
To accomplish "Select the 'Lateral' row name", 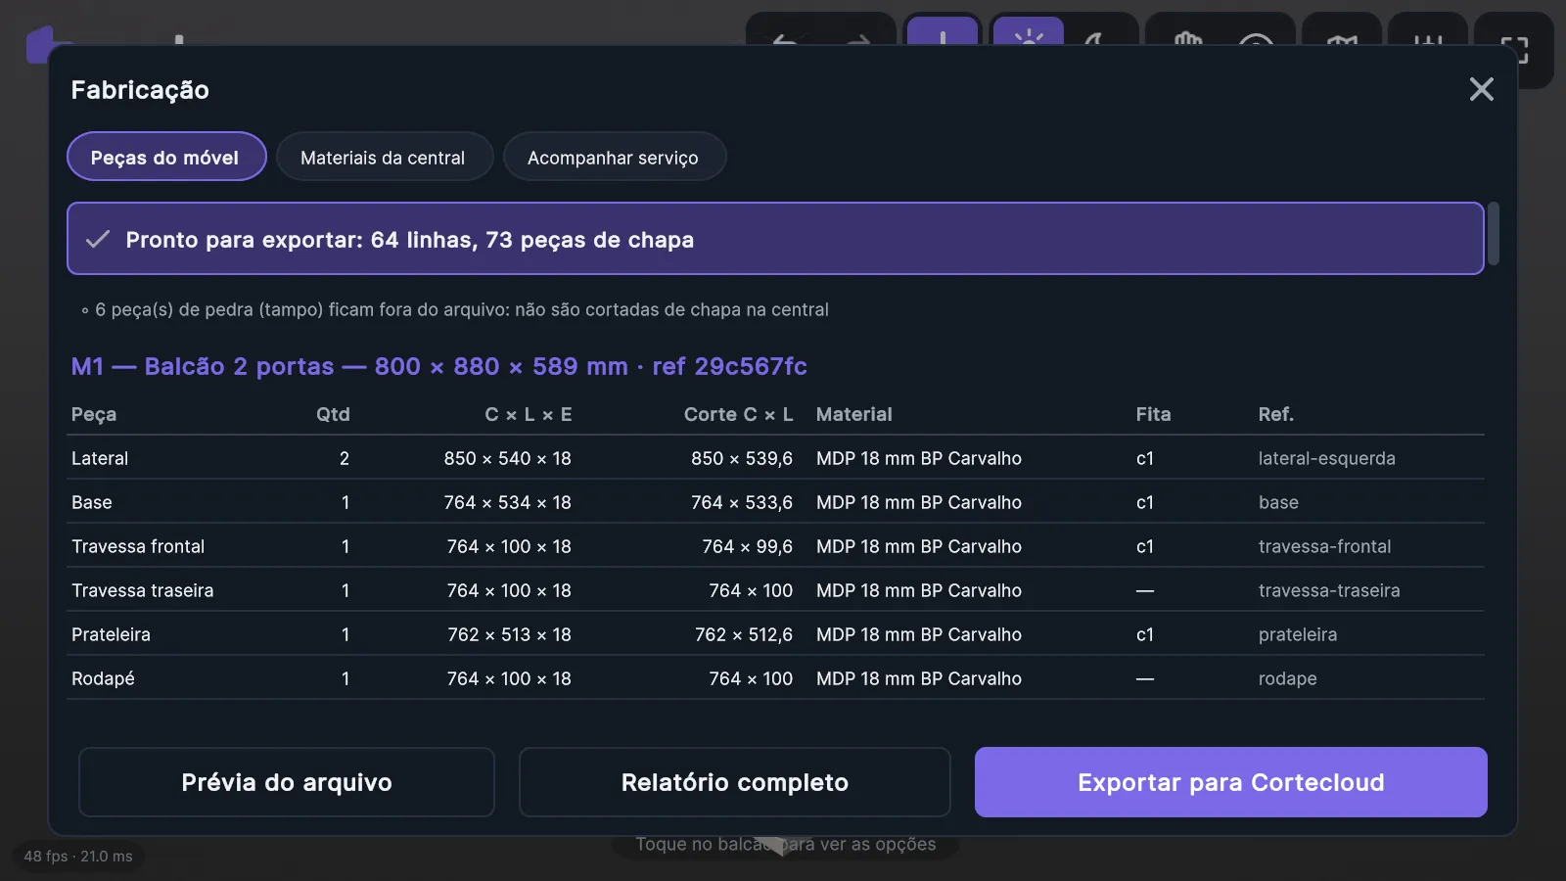I will pyautogui.click(x=100, y=457).
